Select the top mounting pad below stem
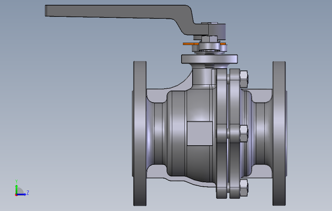This screenshot has height=211, width=332. pyautogui.click(x=209, y=59)
